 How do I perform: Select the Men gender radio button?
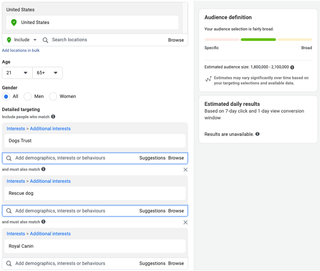28,97
